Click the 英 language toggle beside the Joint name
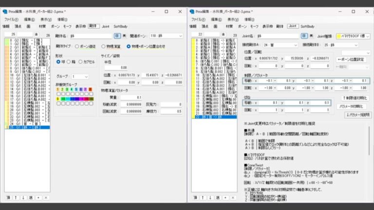Screen dimensions: 374x210 312,36
